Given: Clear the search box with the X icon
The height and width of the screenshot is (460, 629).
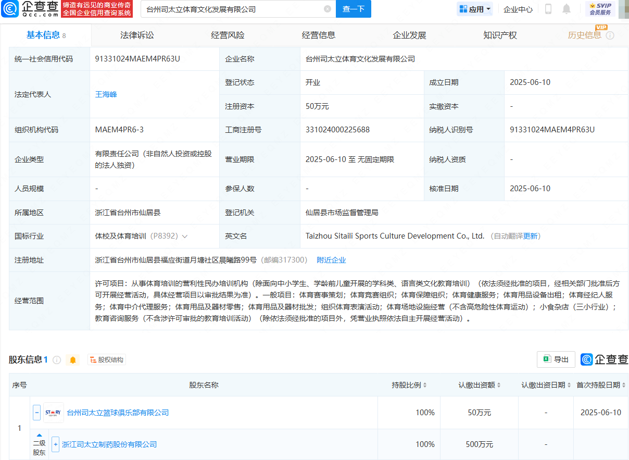Looking at the screenshot, I should pyautogui.click(x=327, y=9).
